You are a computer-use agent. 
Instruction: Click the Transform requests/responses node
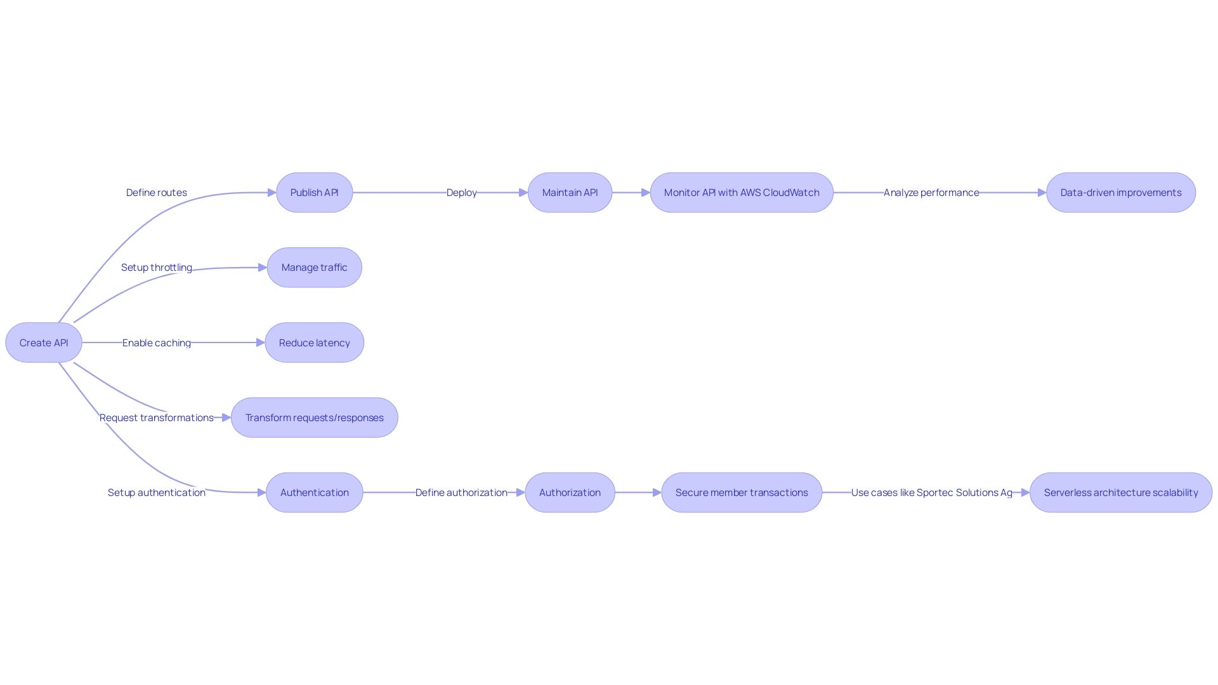314,417
